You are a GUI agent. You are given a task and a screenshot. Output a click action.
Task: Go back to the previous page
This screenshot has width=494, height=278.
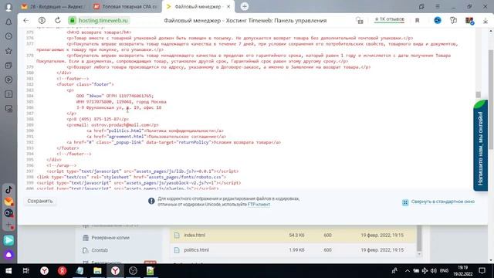pyautogui.click(x=25, y=21)
